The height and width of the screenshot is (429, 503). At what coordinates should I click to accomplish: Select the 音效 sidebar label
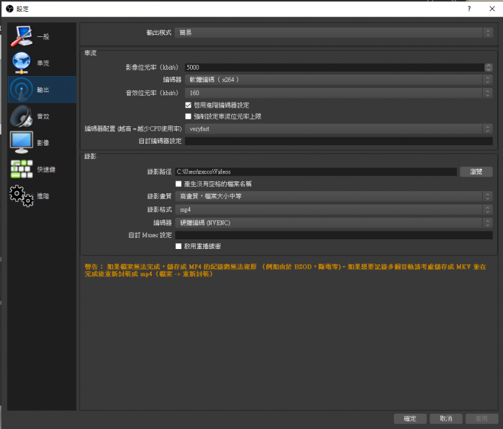pyautogui.click(x=43, y=116)
